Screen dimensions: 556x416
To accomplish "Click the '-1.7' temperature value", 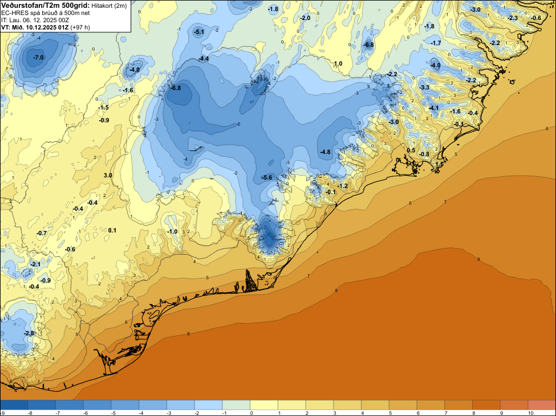I will pyautogui.click(x=436, y=43).
